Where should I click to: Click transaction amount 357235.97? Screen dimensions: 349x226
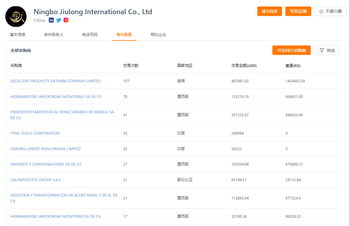point(240,115)
